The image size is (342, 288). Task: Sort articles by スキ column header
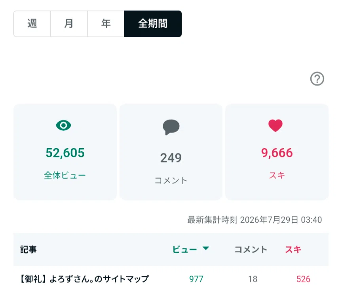293,249
